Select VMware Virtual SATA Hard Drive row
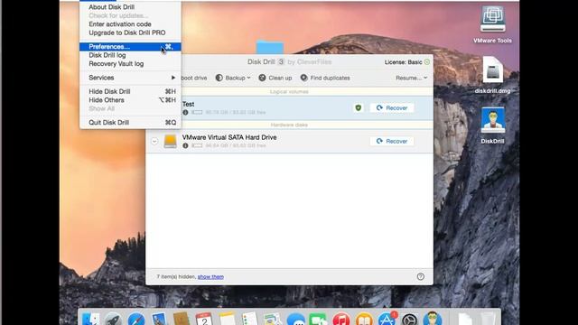This screenshot has height=325, width=578. click(289, 141)
